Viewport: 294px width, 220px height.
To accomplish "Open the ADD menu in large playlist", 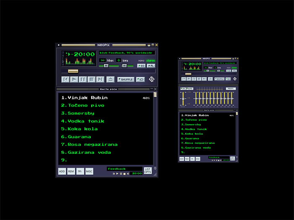I will point(62,171).
